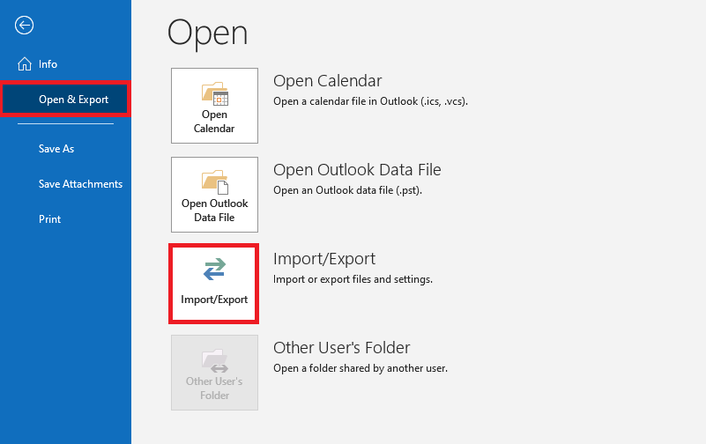
Task: Select Open & Export in the sidebar
Action: coord(73,100)
